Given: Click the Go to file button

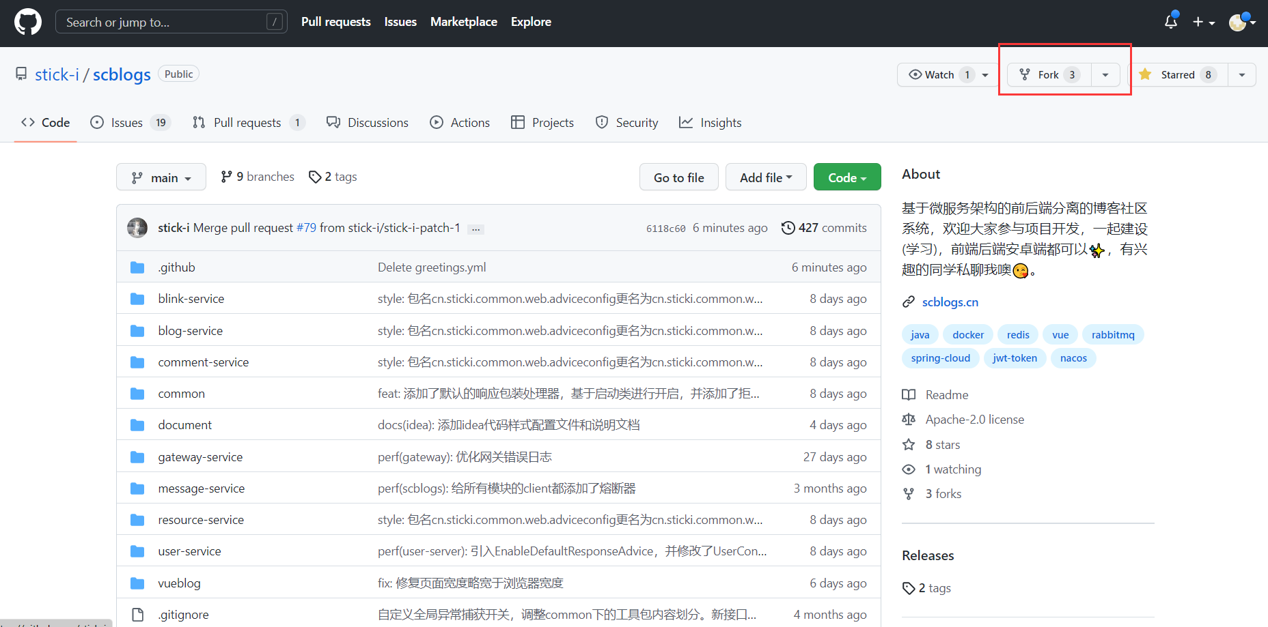Looking at the screenshot, I should (x=679, y=177).
